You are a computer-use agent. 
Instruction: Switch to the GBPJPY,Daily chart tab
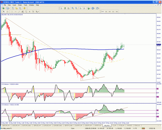[68, 125]
